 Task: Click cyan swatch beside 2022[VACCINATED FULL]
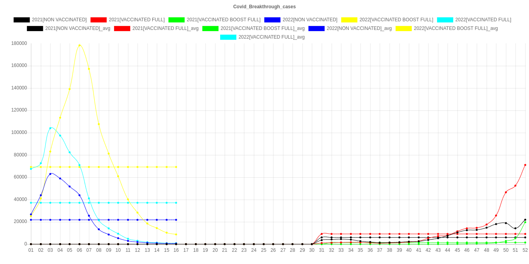(x=445, y=20)
